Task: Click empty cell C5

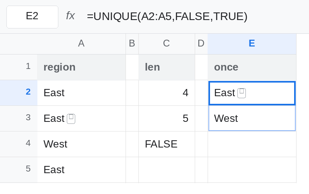Action: [167, 170]
